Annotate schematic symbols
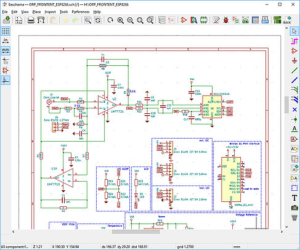300x250 pixels. (216, 20)
